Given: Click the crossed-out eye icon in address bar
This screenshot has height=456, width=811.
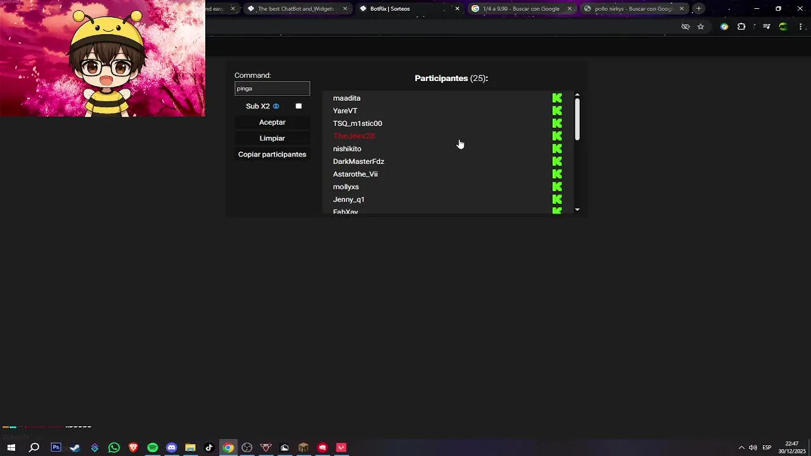Looking at the screenshot, I should (685, 27).
